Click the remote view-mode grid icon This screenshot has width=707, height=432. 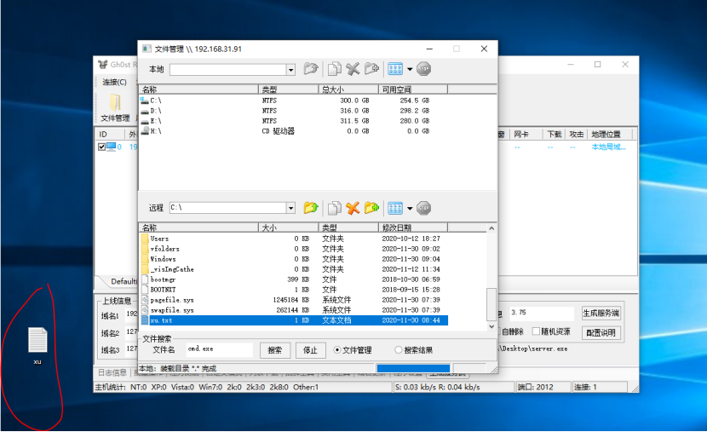point(395,208)
